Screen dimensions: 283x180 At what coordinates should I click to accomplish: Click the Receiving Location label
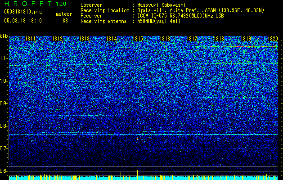[105, 10]
